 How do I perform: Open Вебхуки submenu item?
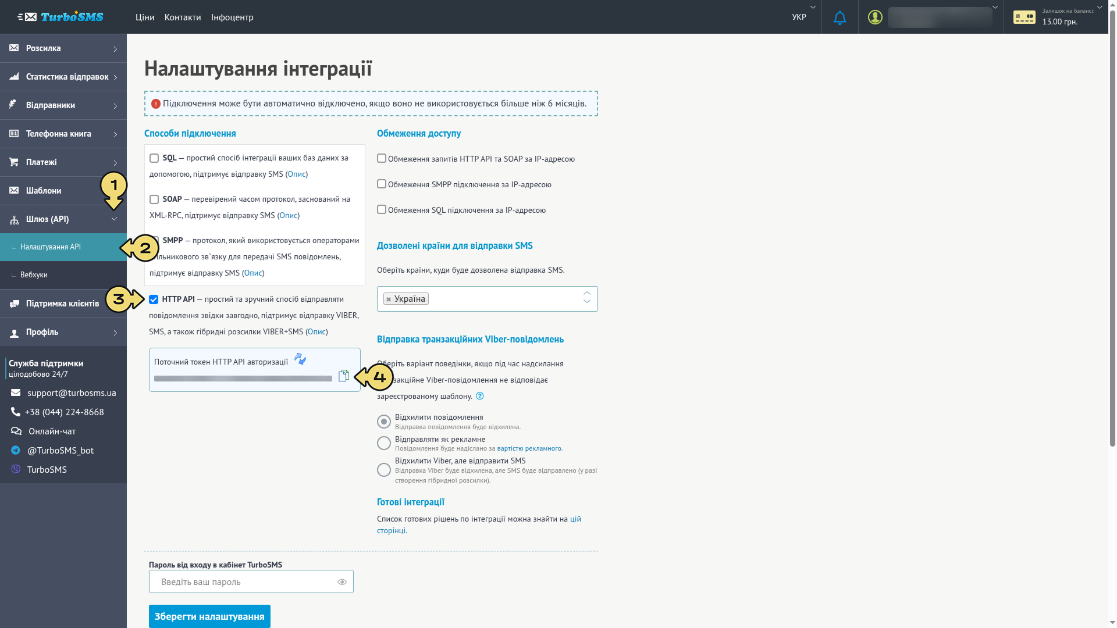tap(63, 275)
